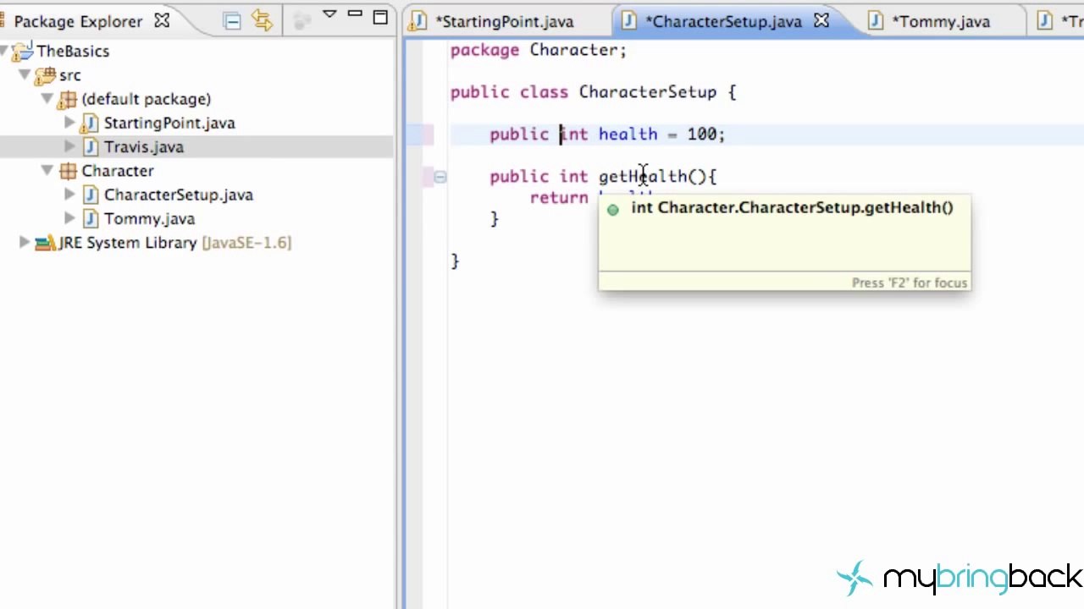The width and height of the screenshot is (1084, 609).
Task: Select Tommy.java in Package Explorer
Action: click(149, 219)
